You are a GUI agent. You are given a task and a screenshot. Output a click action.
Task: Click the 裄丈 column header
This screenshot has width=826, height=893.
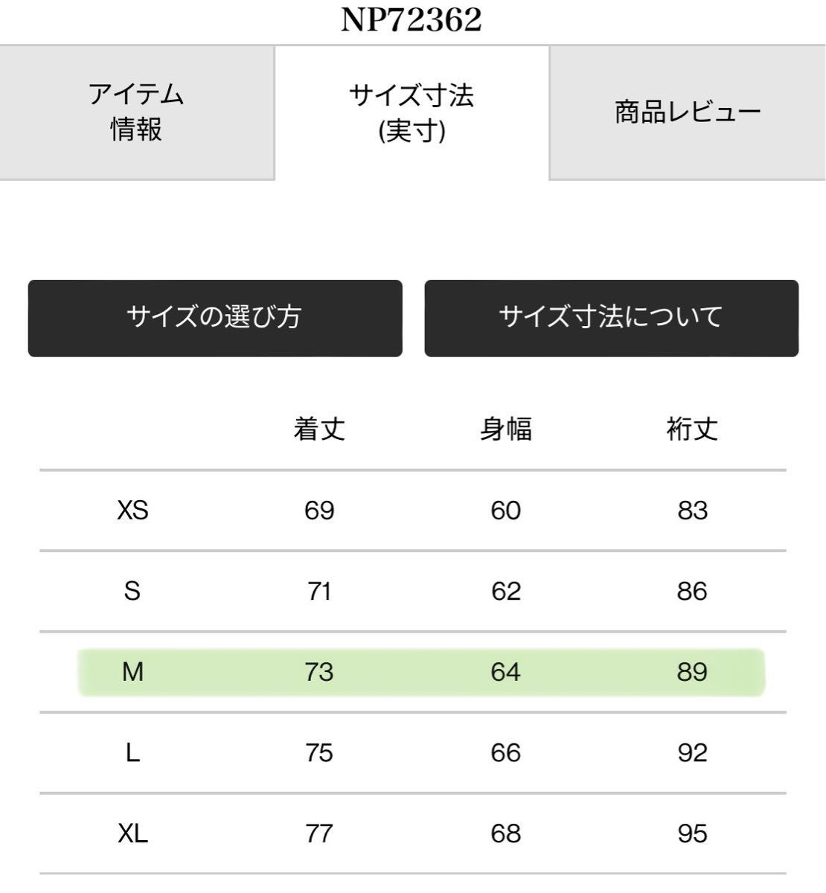click(x=692, y=429)
